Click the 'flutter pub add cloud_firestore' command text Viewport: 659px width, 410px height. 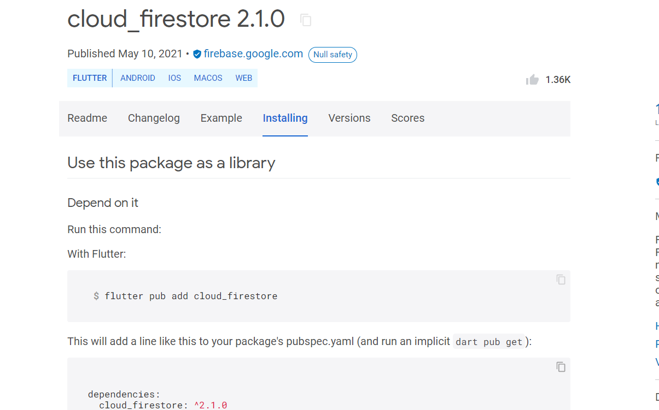tap(191, 296)
